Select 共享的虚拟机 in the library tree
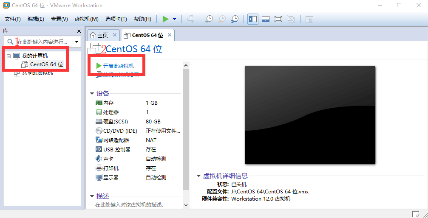Screen dimensions: 428x218 pyautogui.click(x=37, y=73)
